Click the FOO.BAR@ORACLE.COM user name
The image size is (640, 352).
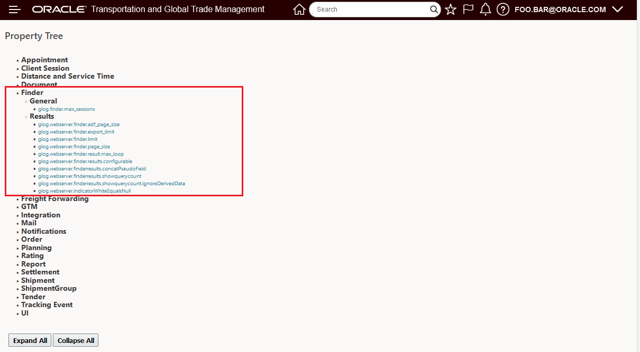coord(560,9)
